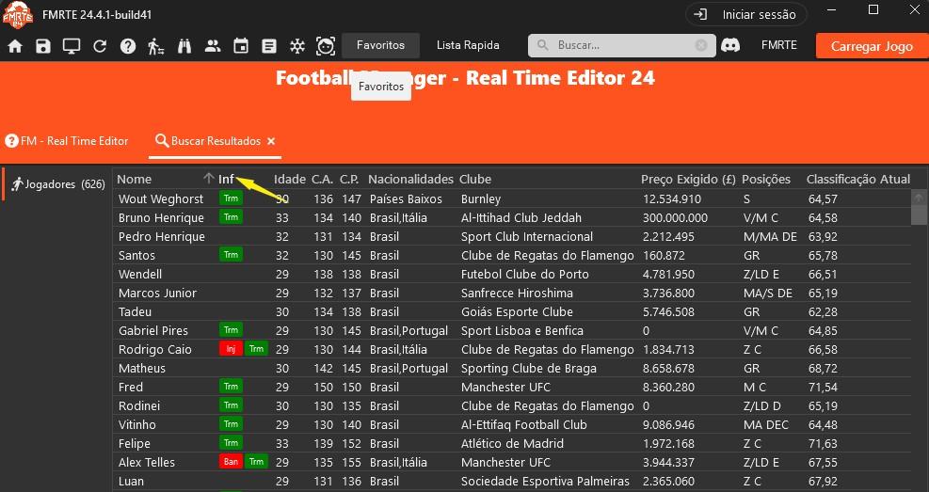Click the Refresh circular arrow icon
This screenshot has height=492, width=929.
click(100, 46)
